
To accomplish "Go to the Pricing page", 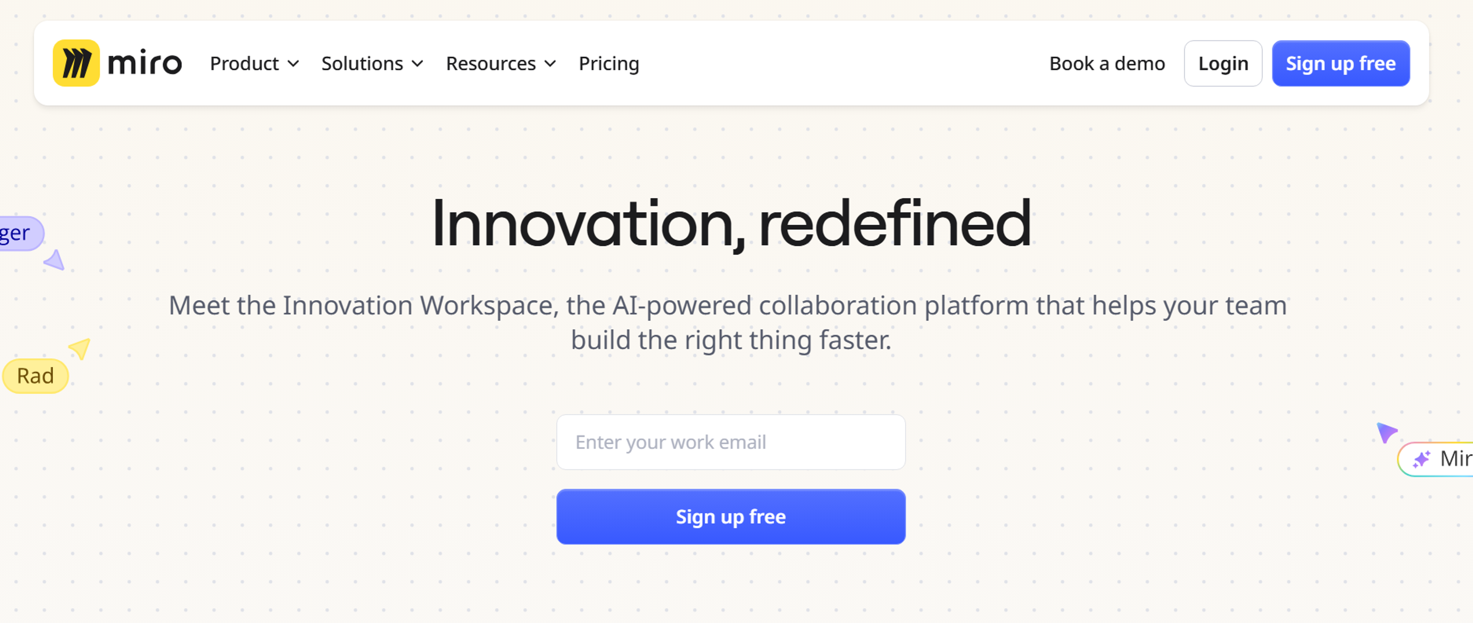I will [608, 64].
